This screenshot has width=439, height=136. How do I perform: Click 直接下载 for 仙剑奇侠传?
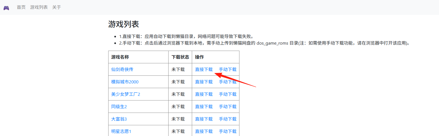click(204, 69)
